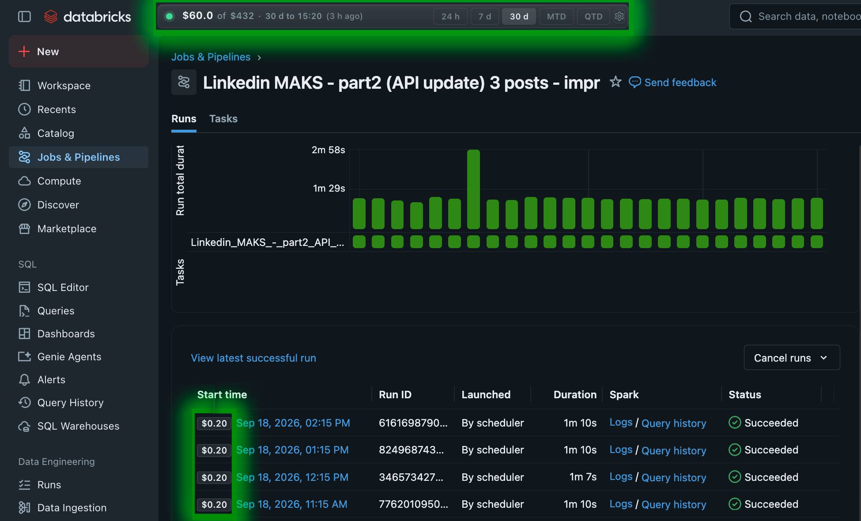Click the Duration column header
The height and width of the screenshot is (521, 861).
pos(575,395)
